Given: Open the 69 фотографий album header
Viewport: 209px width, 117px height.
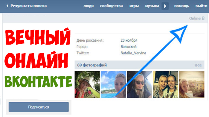Looking at the screenshot, I should coord(92,65).
